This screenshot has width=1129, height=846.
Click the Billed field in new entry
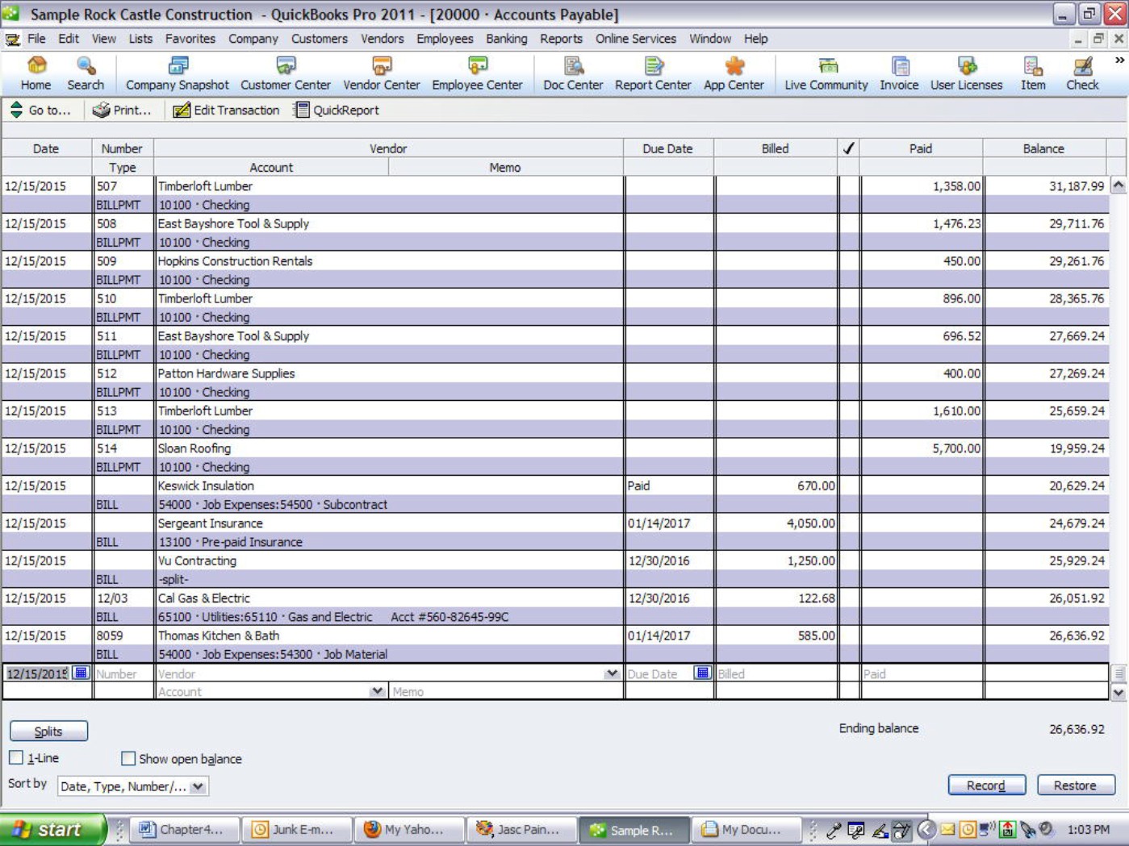point(776,673)
